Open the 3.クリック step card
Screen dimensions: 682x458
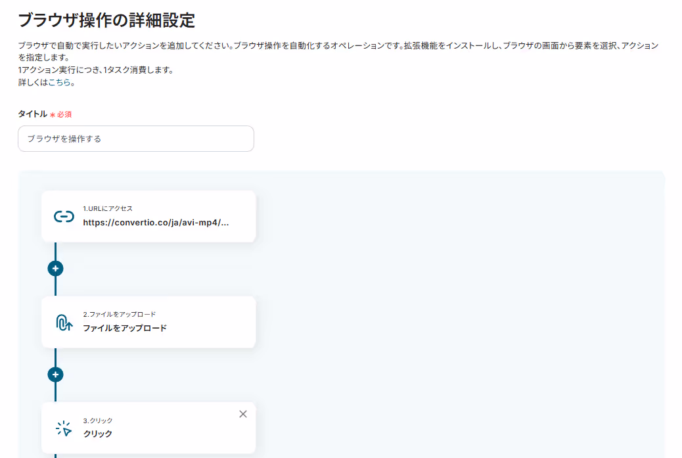tap(148, 428)
